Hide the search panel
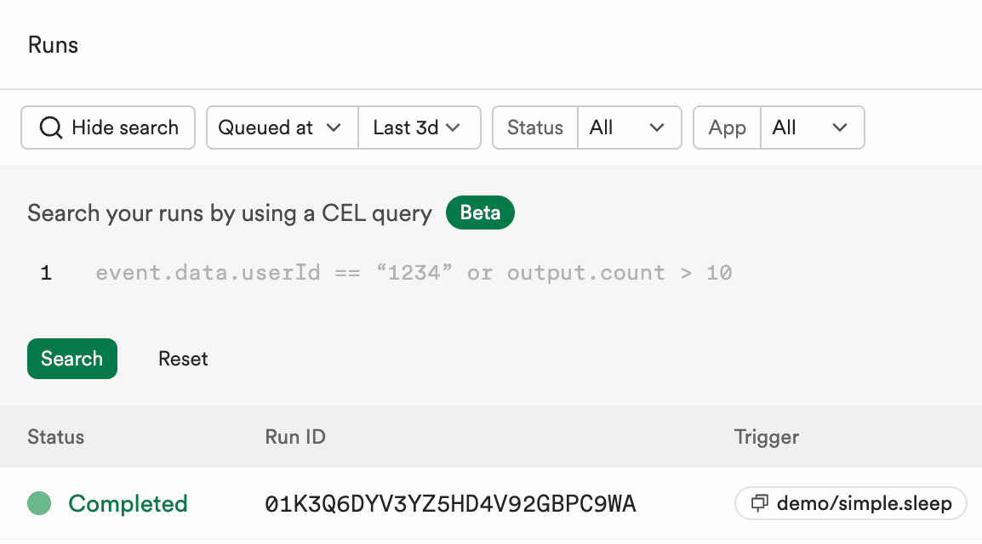This screenshot has width=982, height=544. 108,127
